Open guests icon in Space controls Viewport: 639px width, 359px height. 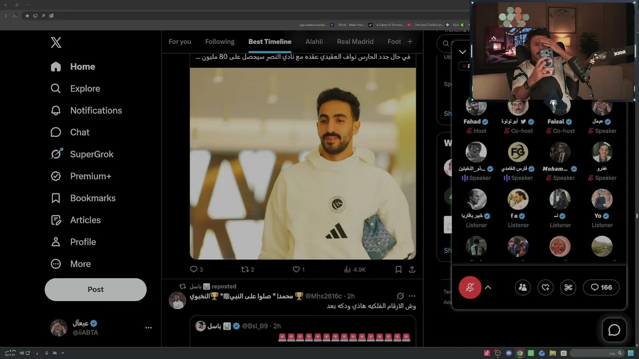tap(523, 287)
